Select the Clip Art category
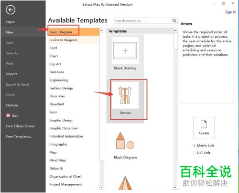Viewport: 239px width, 193px height. 55,64
